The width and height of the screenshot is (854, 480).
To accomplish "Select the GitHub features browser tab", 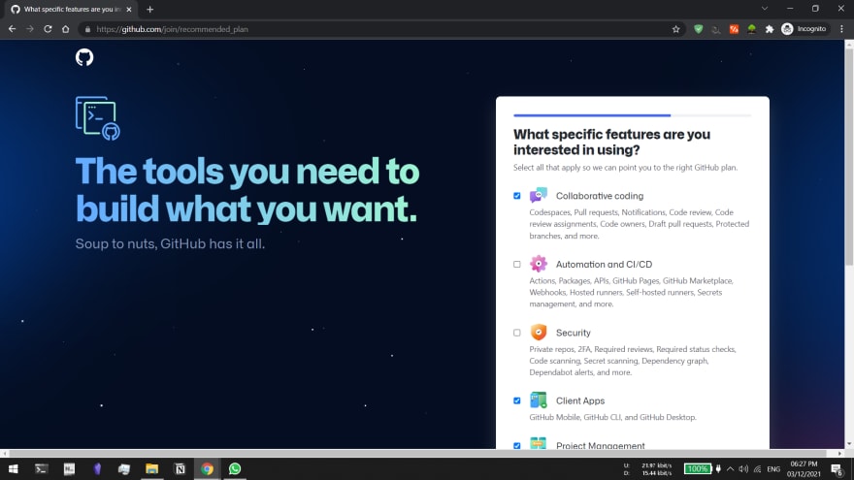I will click(71, 10).
